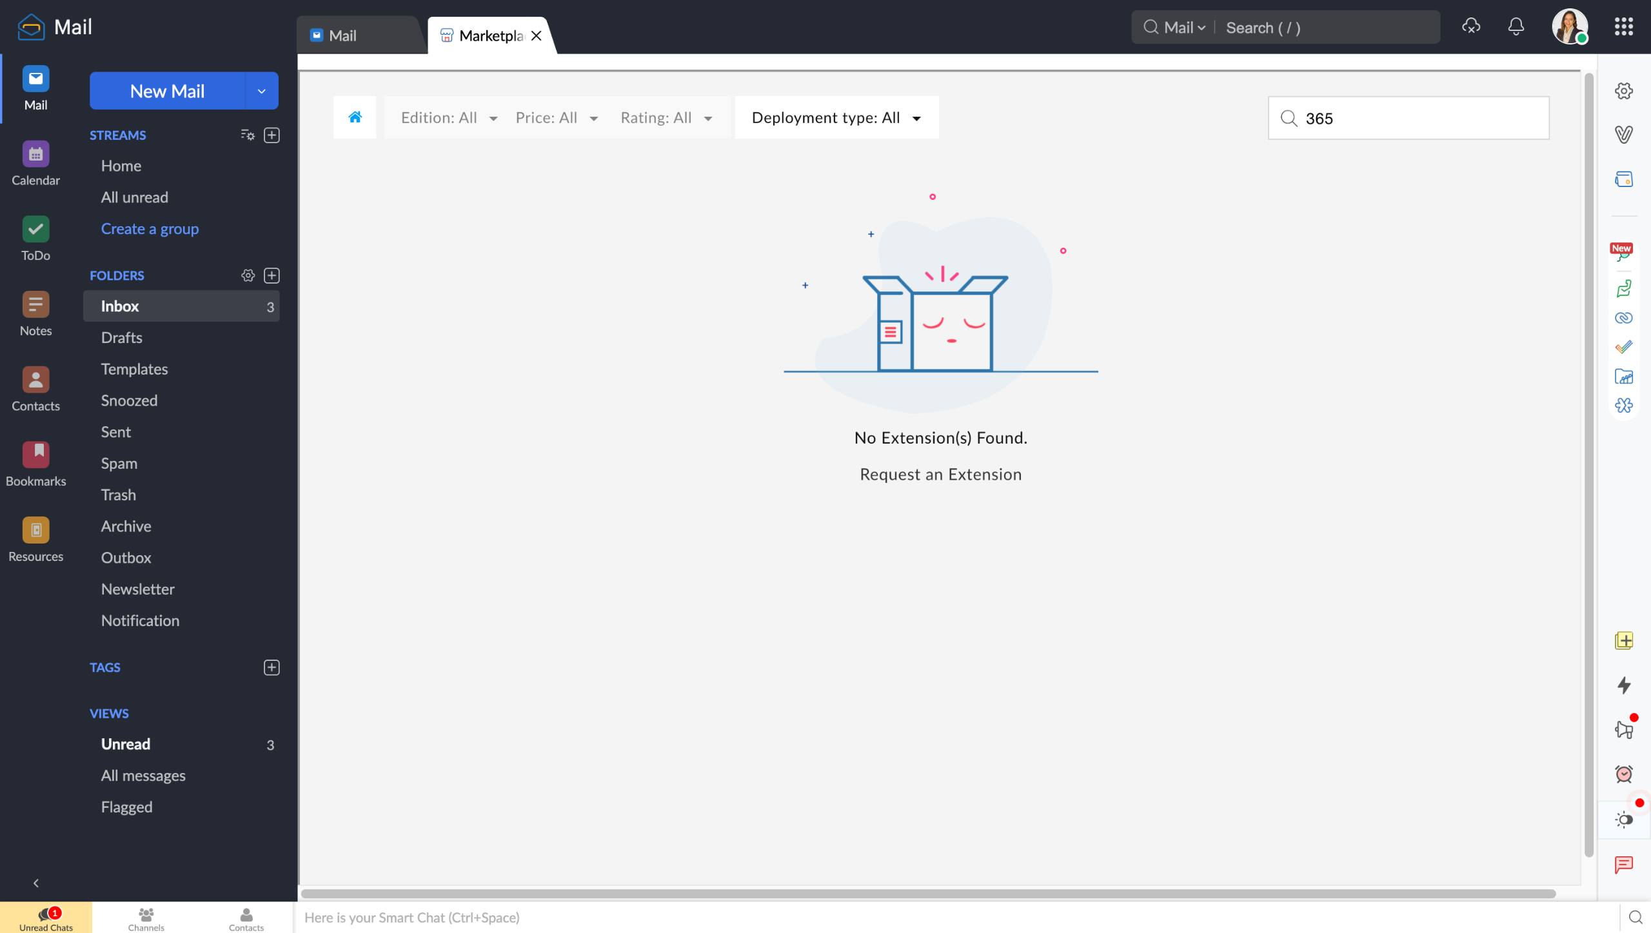
Task: Switch to the Mail tab
Action: pos(342,36)
